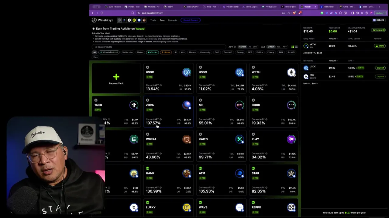This screenshot has width=389, height=218.
Task: Click the STAR vault token icon
Action: [x=291, y=173]
